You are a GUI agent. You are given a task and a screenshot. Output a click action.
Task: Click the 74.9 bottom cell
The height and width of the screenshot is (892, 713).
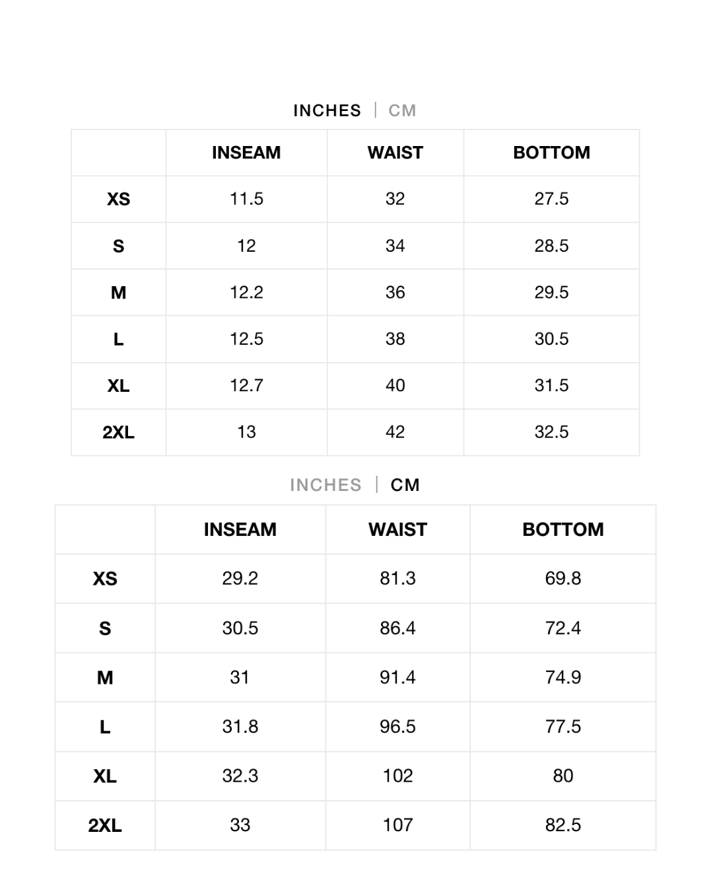[x=562, y=677]
